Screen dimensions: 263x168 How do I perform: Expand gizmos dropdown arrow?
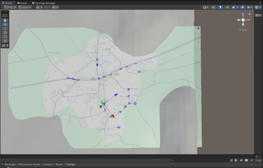pyautogui.click(x=260, y=7)
